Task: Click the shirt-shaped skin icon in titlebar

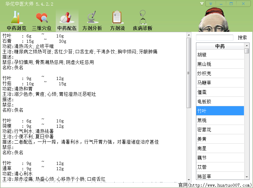Action: pos(202,3)
